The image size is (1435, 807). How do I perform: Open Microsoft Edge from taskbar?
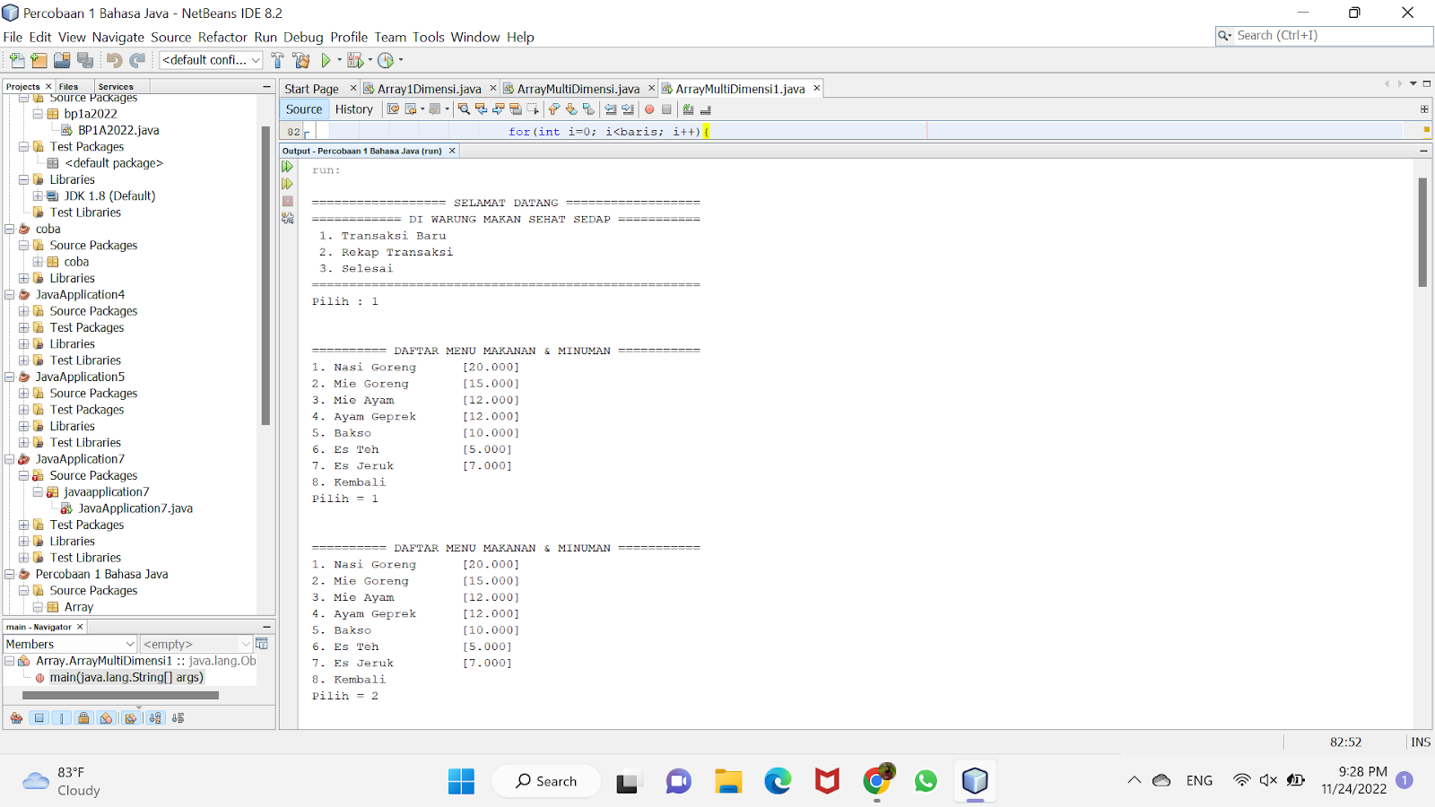pos(778,782)
